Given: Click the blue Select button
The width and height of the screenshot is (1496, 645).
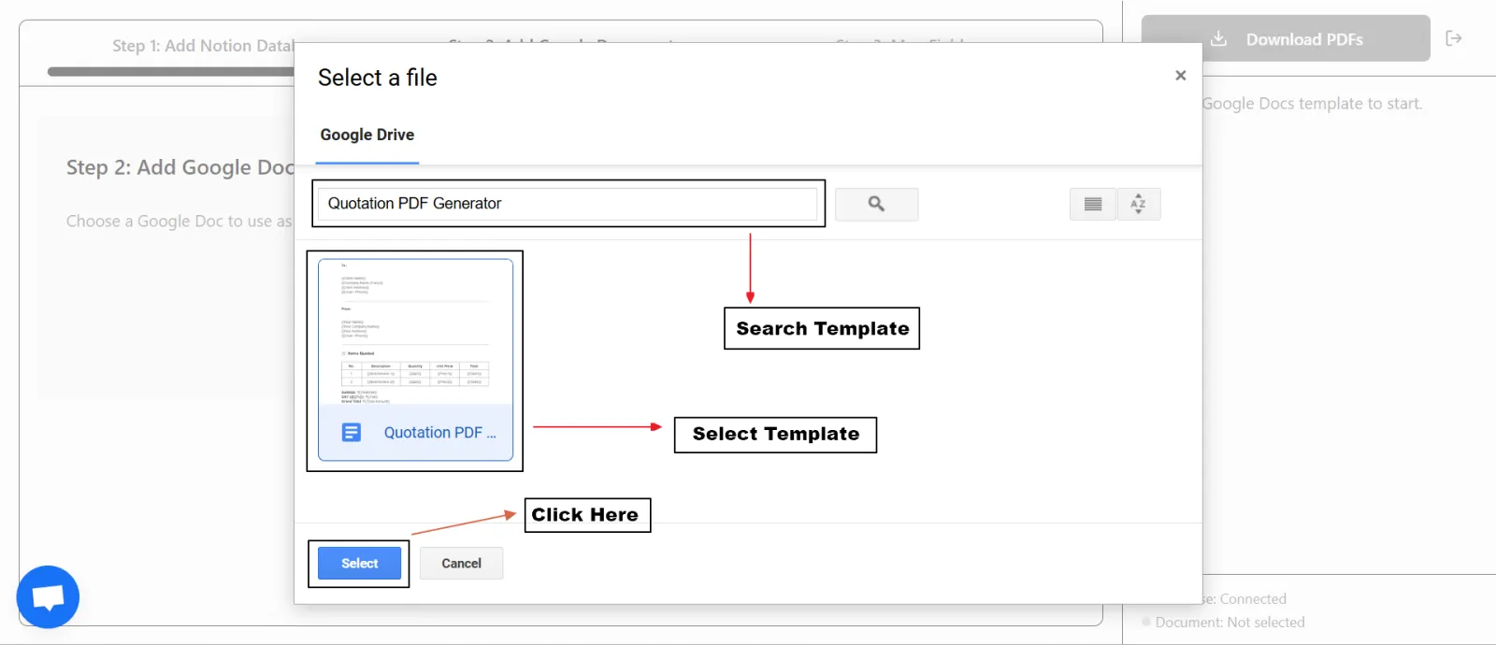Looking at the screenshot, I should (359, 564).
